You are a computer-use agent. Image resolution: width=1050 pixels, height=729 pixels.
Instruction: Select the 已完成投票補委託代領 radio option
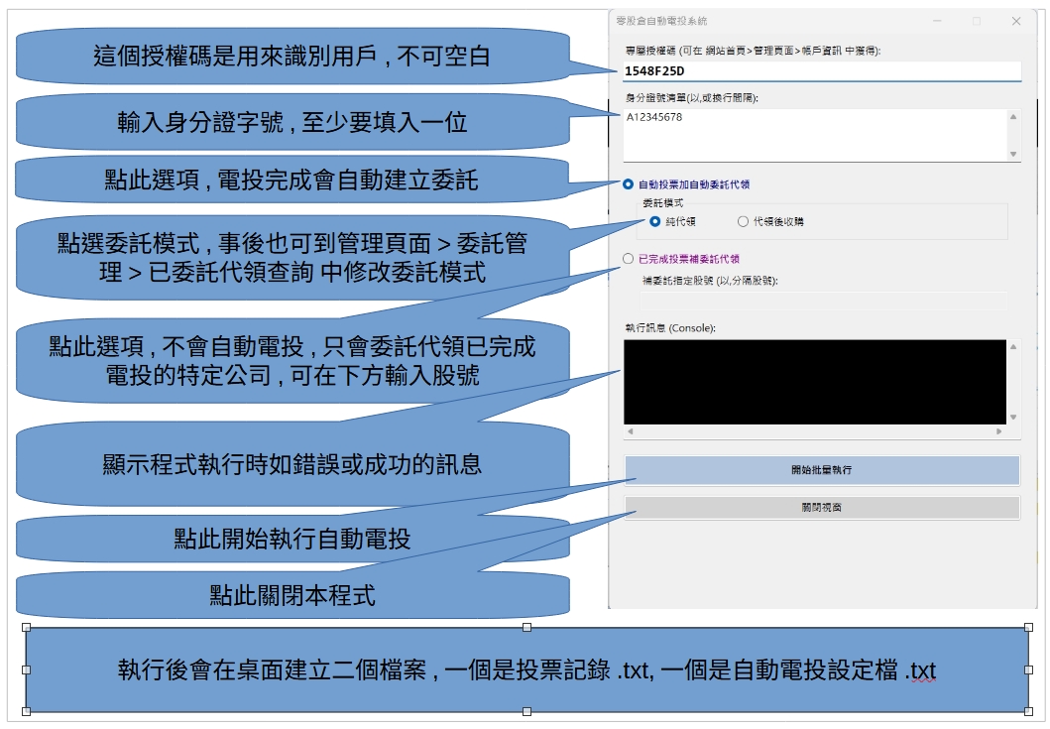[629, 259]
